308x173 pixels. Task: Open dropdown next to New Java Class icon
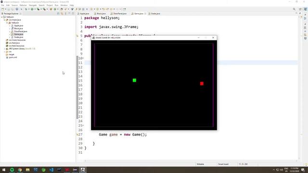click(58, 9)
